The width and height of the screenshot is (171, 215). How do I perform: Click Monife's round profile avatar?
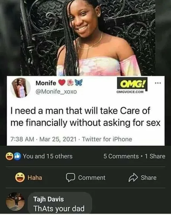coord(20,88)
